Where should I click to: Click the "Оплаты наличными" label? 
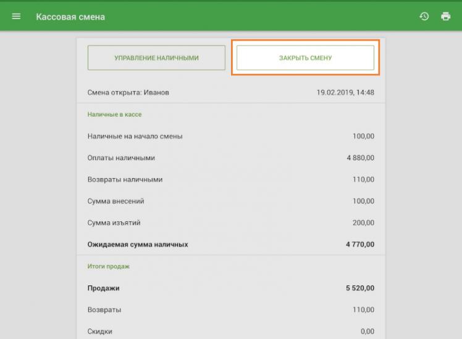coord(121,158)
